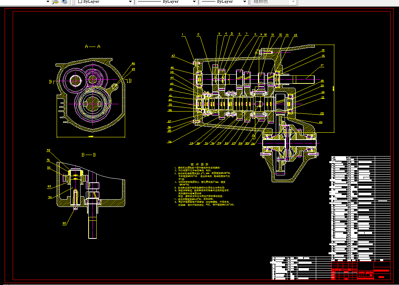399x285 pixels.
Task: Select part balloon number 15
Action: point(323,50)
